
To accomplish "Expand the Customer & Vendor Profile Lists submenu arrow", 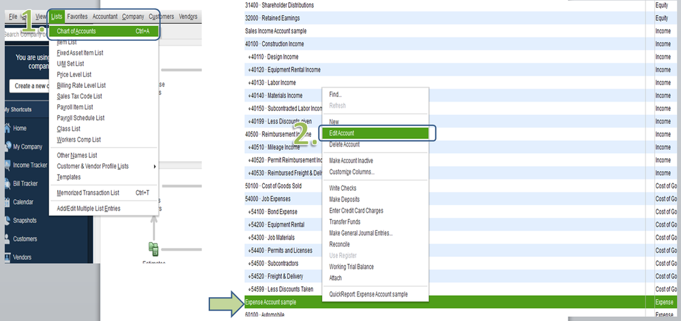I will 155,166.
